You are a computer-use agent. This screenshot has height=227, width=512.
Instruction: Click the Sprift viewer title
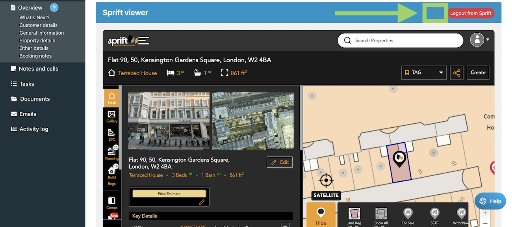click(126, 13)
